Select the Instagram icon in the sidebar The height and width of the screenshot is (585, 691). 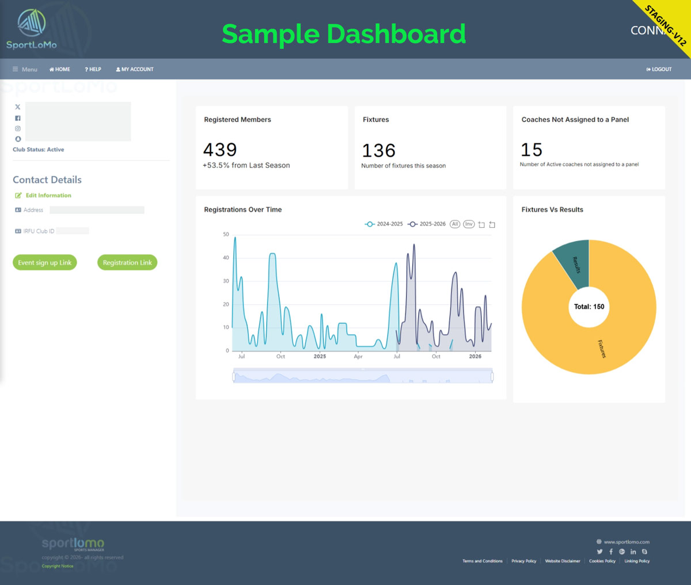[17, 128]
